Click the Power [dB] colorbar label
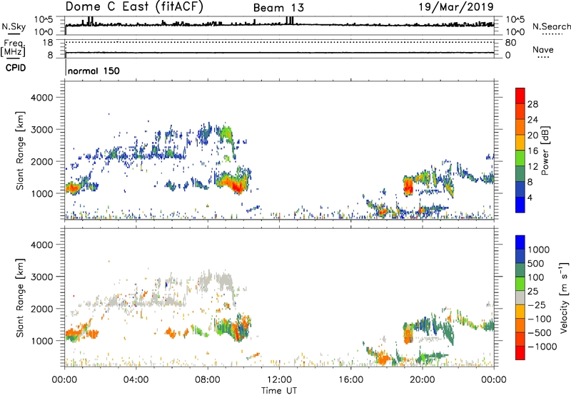Viewport: 571px width, 395px height. [545, 150]
